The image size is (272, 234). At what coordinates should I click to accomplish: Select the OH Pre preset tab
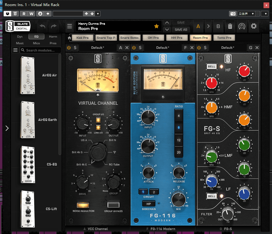pos(153,38)
